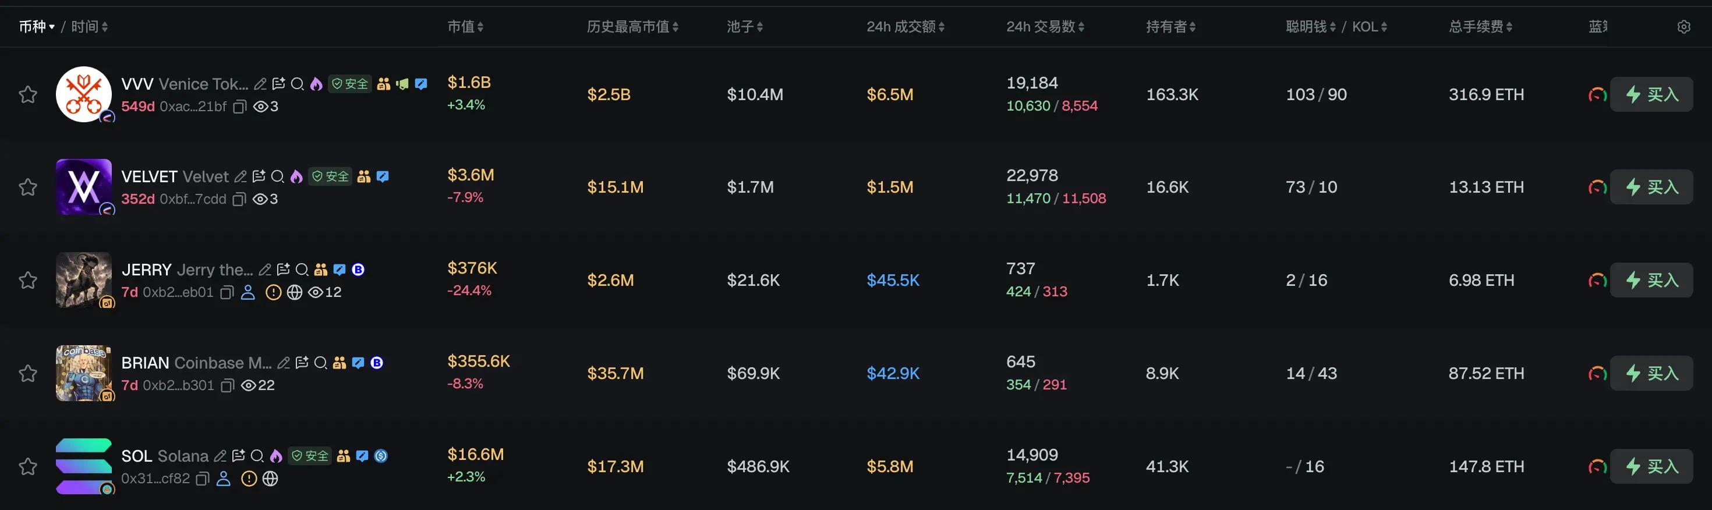Screen dimensions: 1712x510
Task: Click blue B badge in JERRY row
Action: (358, 270)
